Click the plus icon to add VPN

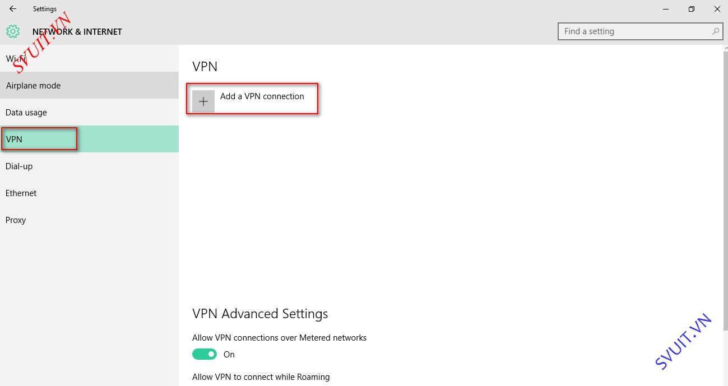[x=203, y=101]
